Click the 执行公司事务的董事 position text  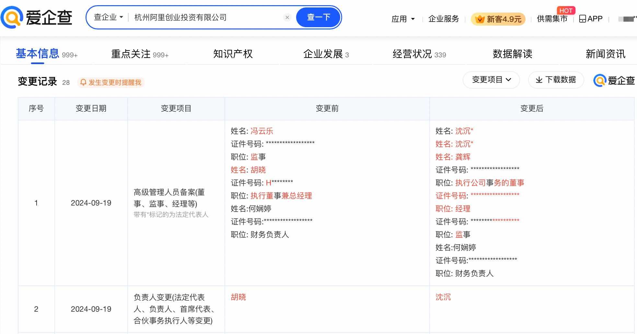click(x=490, y=183)
